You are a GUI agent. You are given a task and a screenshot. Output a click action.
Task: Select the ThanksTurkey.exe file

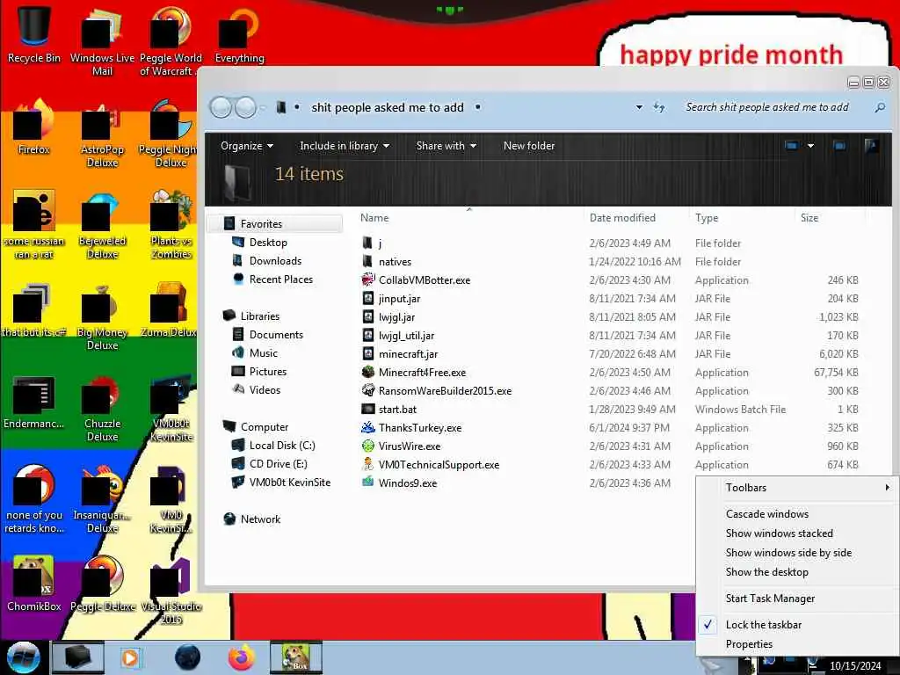coord(419,428)
